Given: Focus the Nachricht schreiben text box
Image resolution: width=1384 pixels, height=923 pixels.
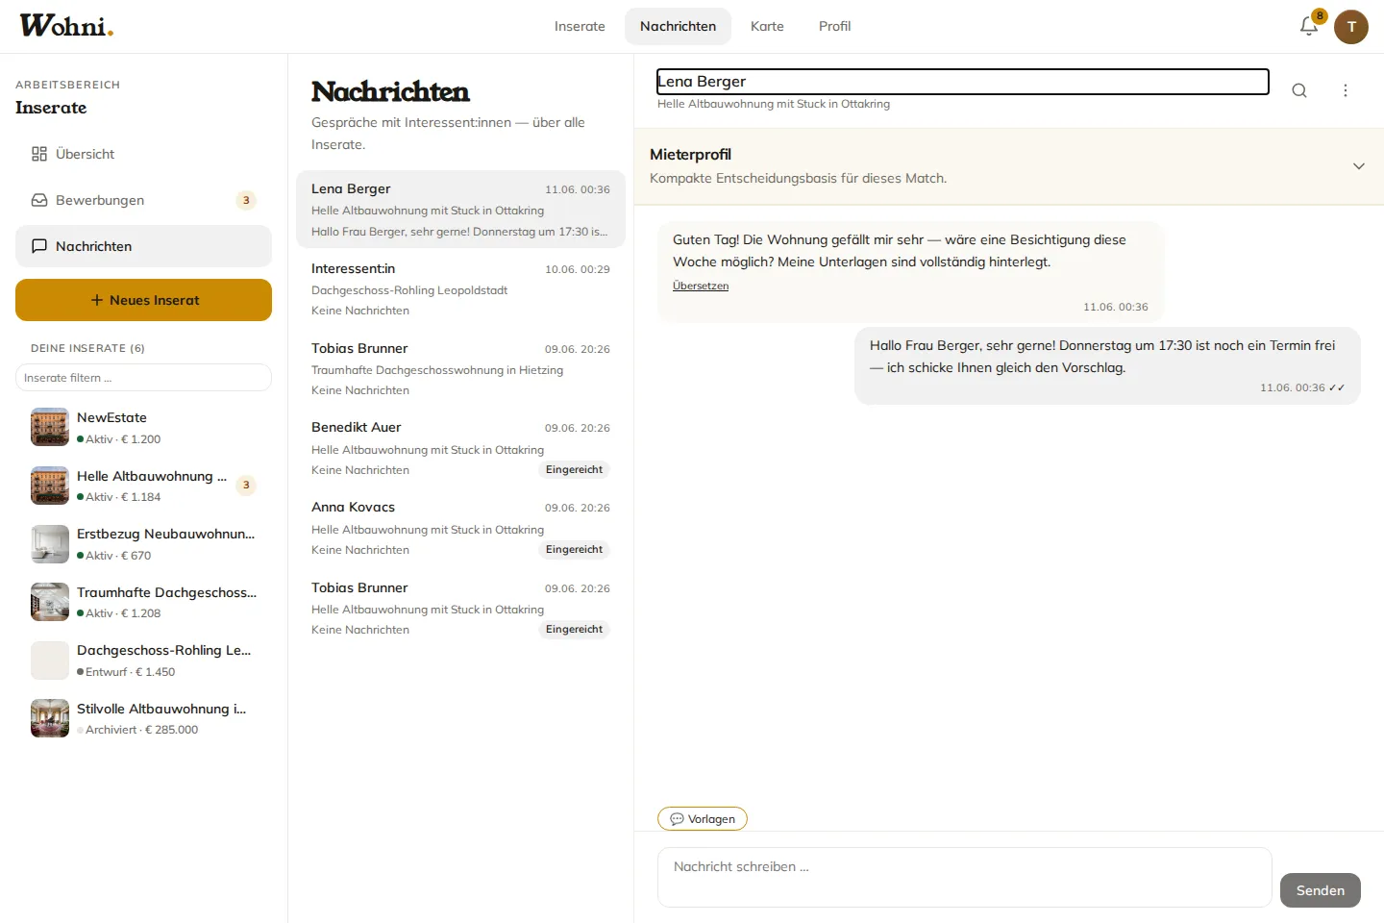Looking at the screenshot, I should (964, 877).
